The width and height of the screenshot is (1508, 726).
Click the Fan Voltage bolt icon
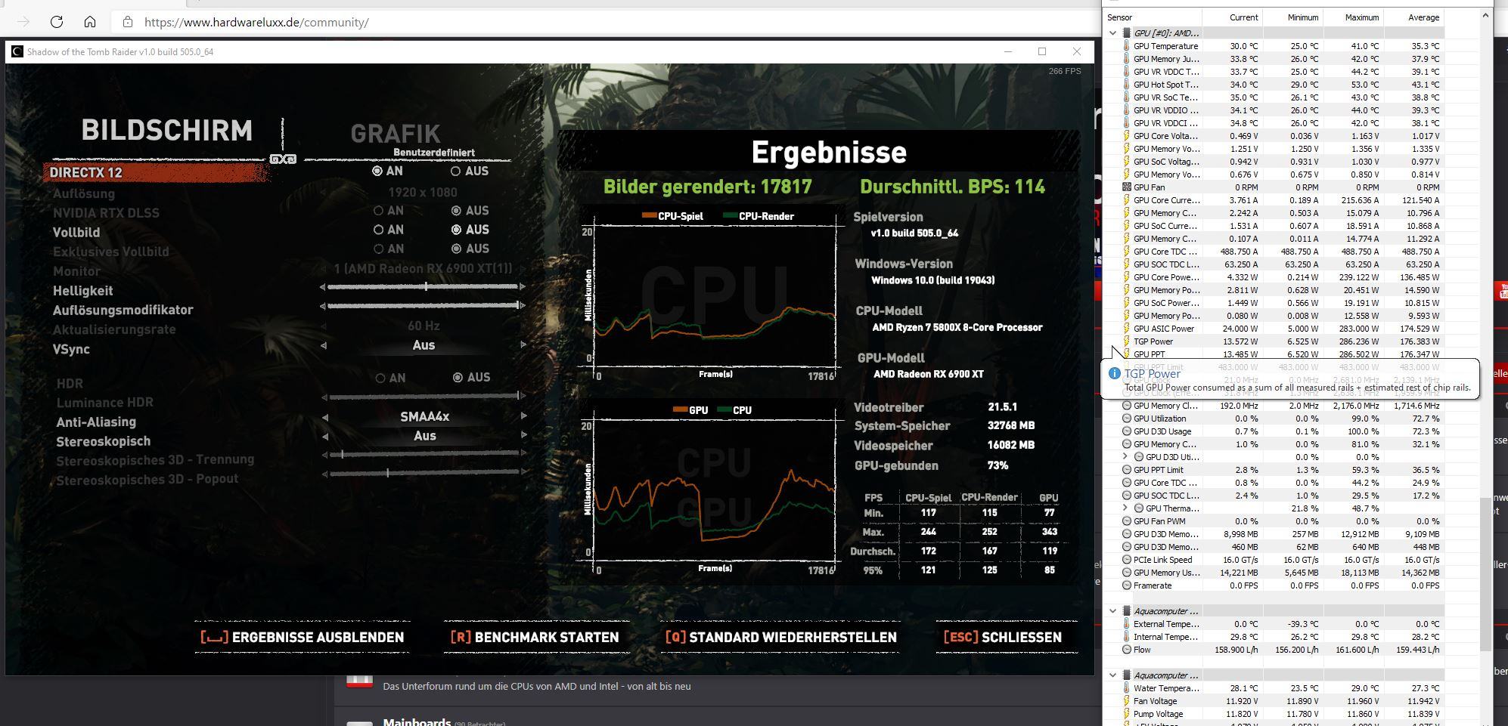point(1126,701)
